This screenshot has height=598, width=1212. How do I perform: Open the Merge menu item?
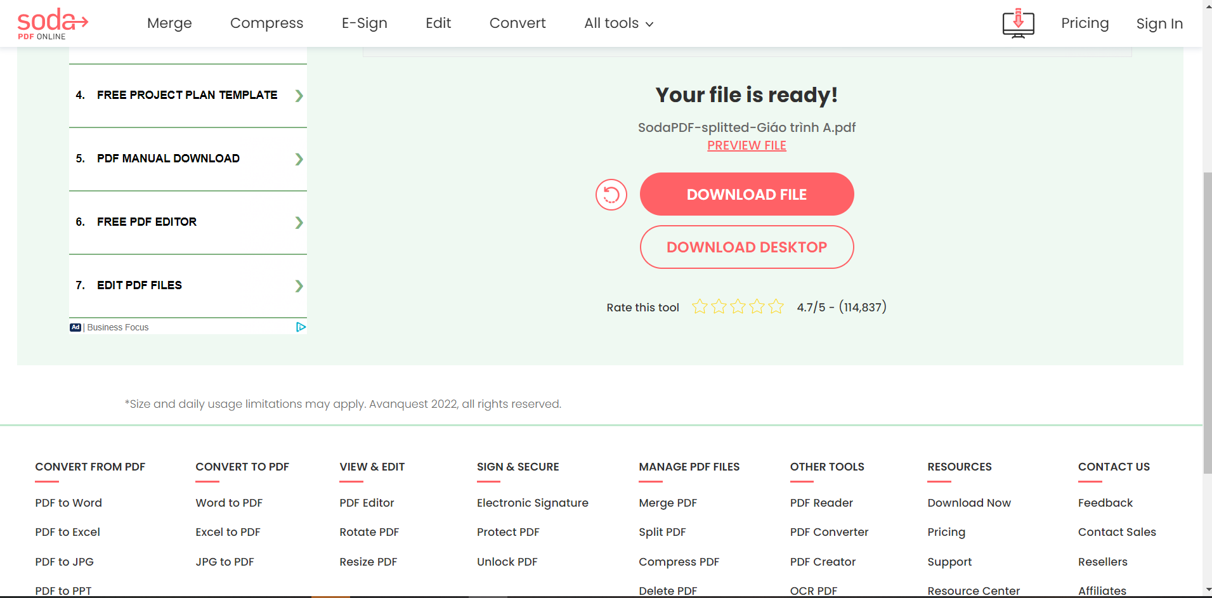pos(169,23)
